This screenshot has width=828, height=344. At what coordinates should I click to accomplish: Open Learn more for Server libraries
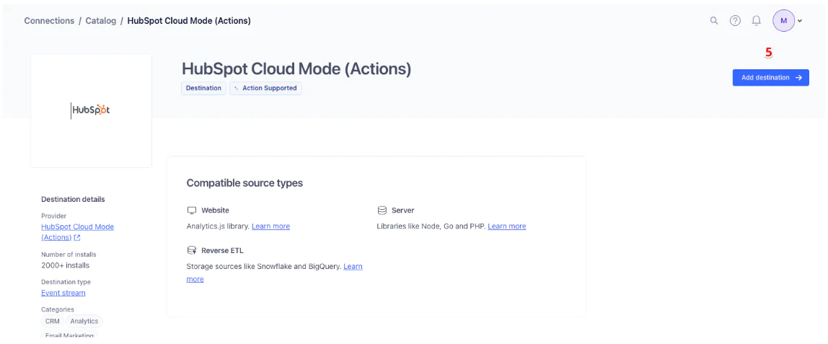point(507,226)
